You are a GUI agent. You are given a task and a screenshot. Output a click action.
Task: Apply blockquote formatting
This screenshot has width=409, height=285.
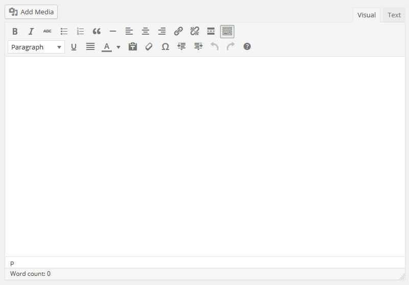[x=97, y=32]
